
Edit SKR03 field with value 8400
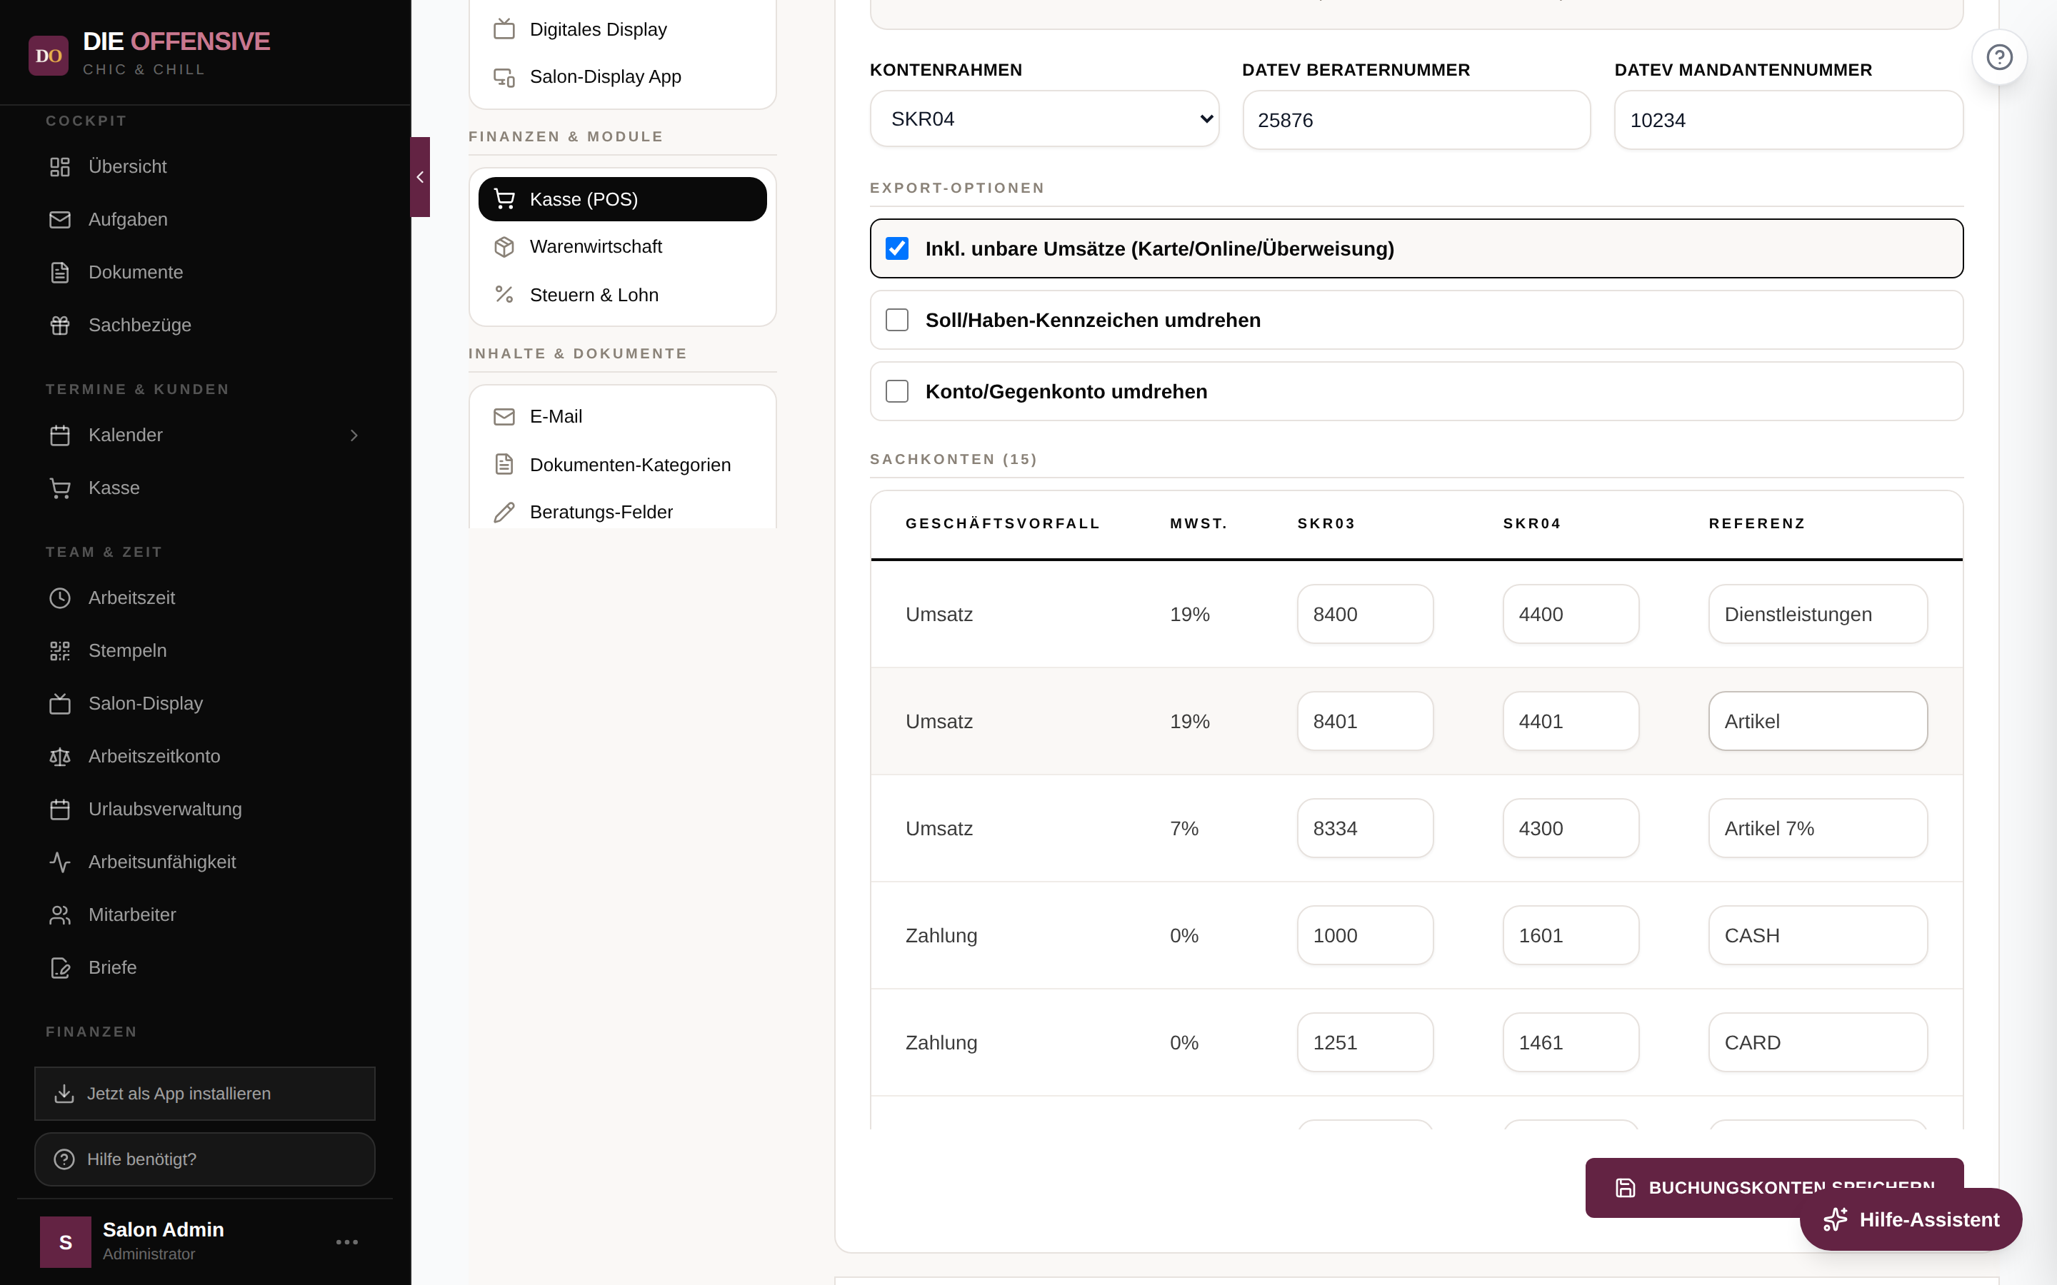point(1365,614)
